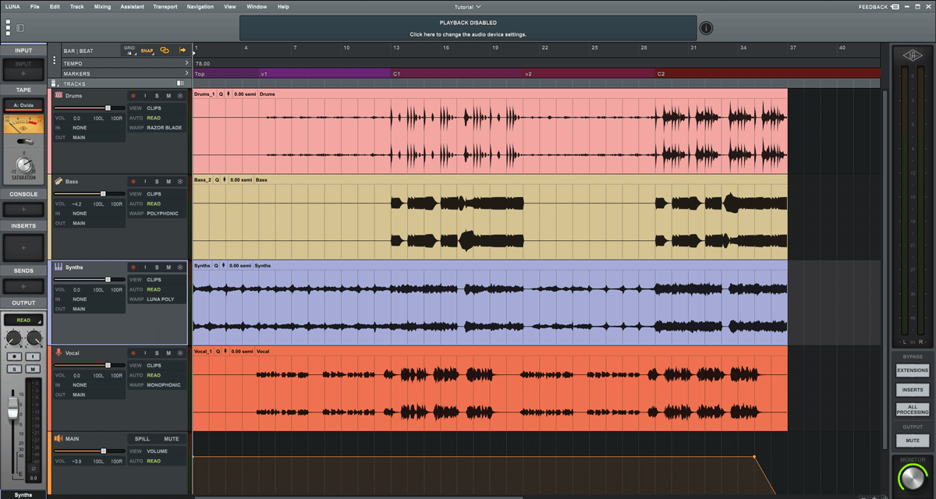
Task: Mute the Bass track
Action: (x=168, y=182)
